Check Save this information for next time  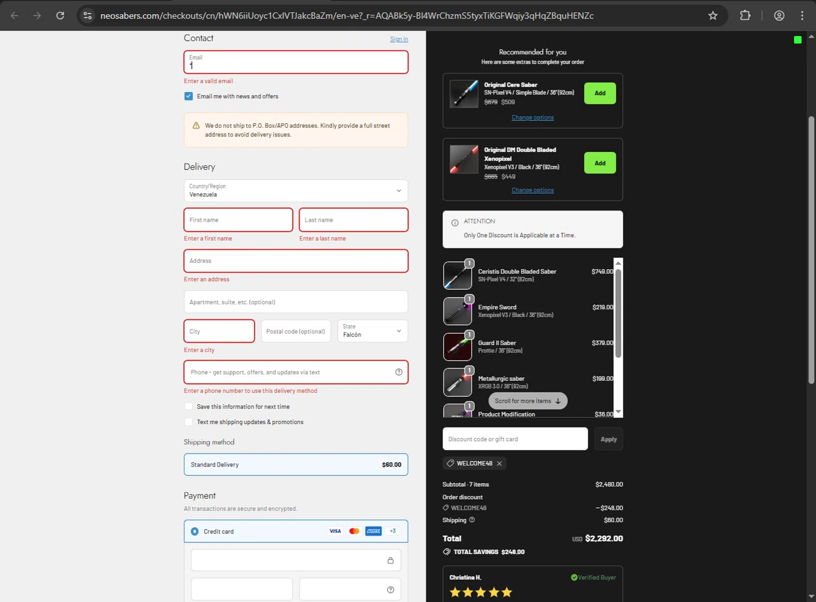click(x=189, y=406)
